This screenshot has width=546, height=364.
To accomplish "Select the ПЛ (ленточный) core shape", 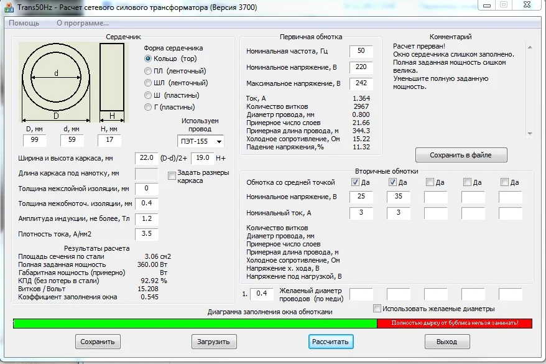I will click(x=147, y=71).
